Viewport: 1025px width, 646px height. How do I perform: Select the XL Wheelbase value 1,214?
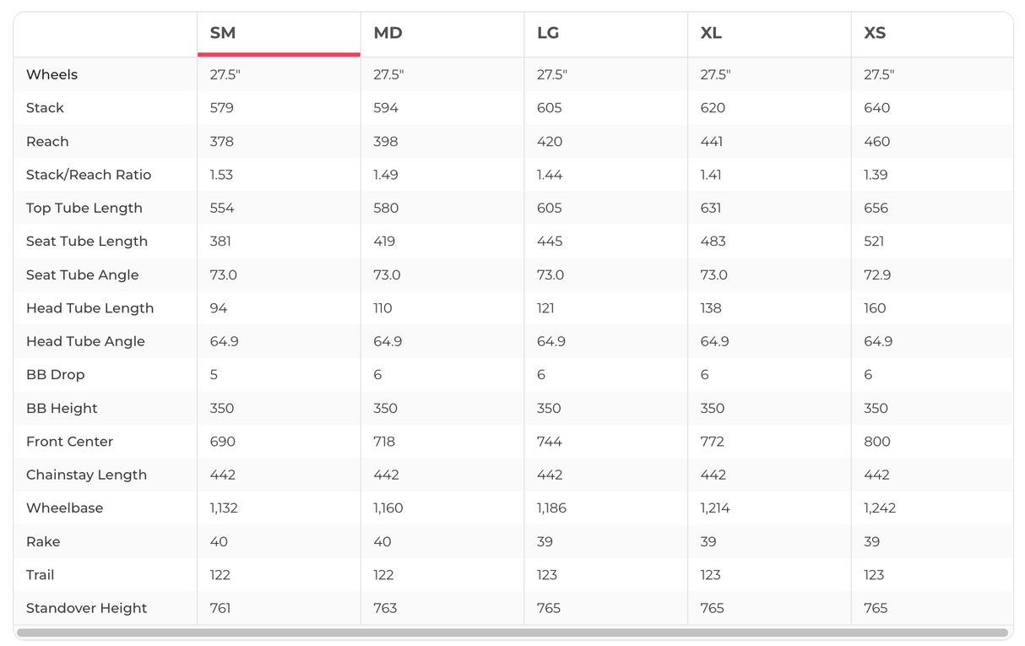[x=714, y=508]
